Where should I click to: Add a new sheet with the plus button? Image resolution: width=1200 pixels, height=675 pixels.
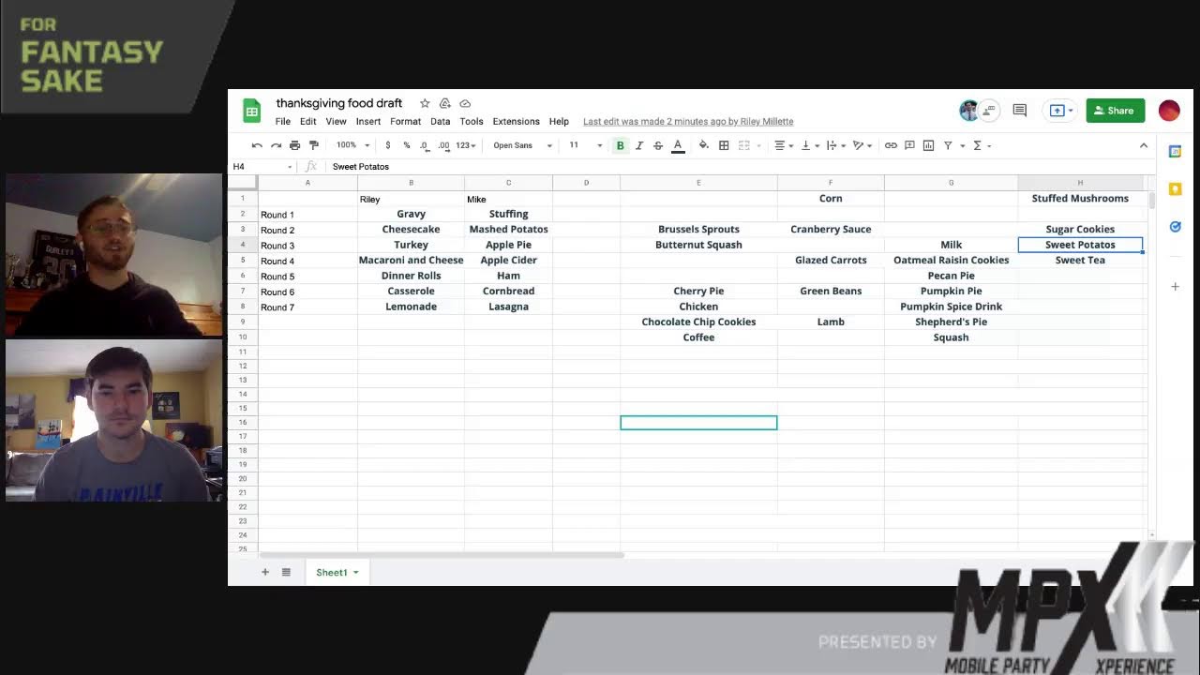point(265,572)
